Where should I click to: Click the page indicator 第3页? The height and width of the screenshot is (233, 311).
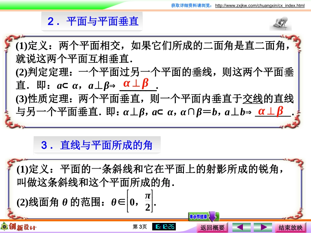point(140,227)
